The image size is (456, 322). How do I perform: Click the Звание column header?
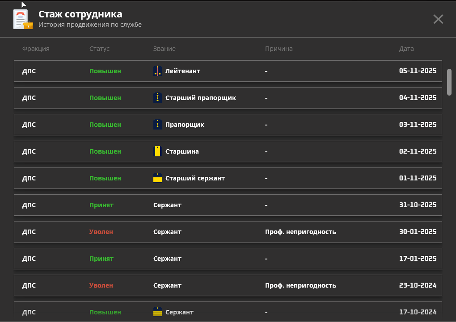[164, 49]
